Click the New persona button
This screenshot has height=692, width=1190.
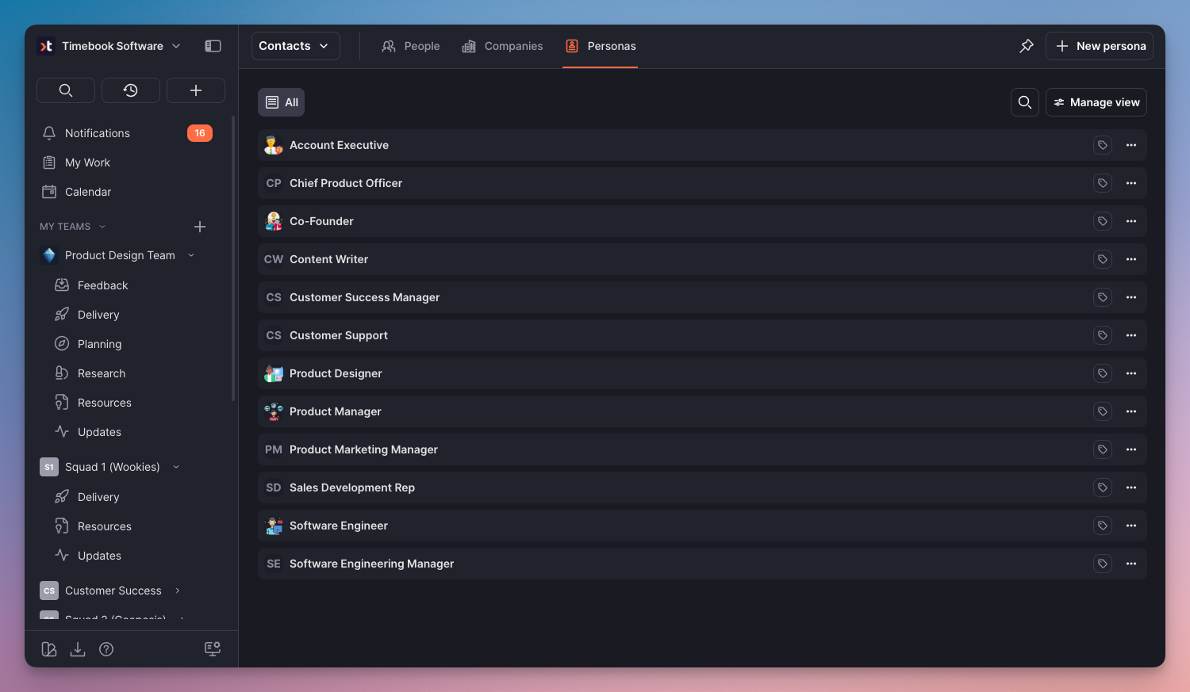coord(1100,46)
